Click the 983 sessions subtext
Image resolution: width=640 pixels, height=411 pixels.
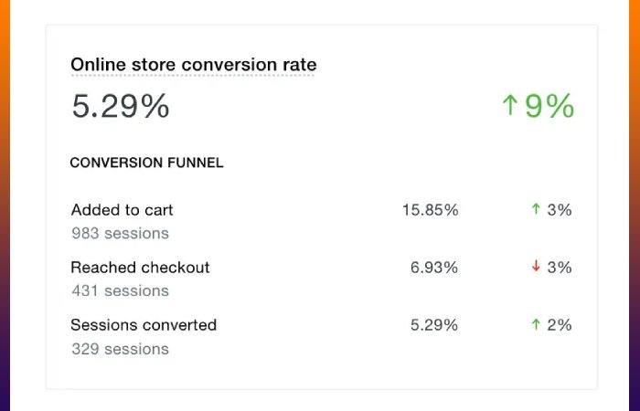[x=120, y=233]
